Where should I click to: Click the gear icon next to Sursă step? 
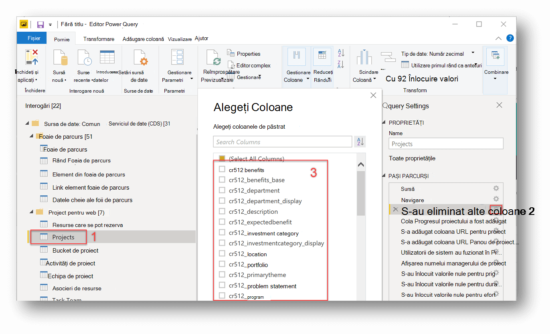496,188
